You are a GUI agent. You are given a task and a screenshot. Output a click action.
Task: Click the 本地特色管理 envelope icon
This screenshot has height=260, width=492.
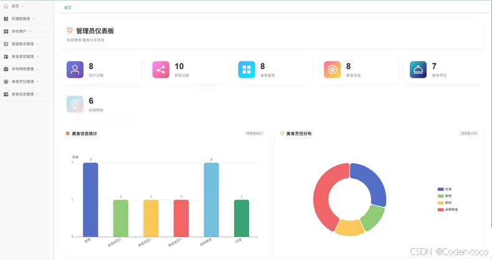click(x=6, y=69)
